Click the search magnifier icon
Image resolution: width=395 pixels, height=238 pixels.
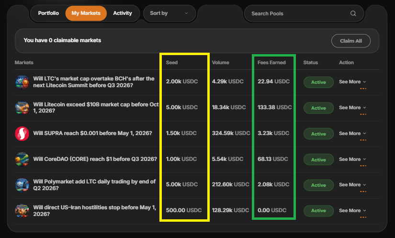coord(353,13)
